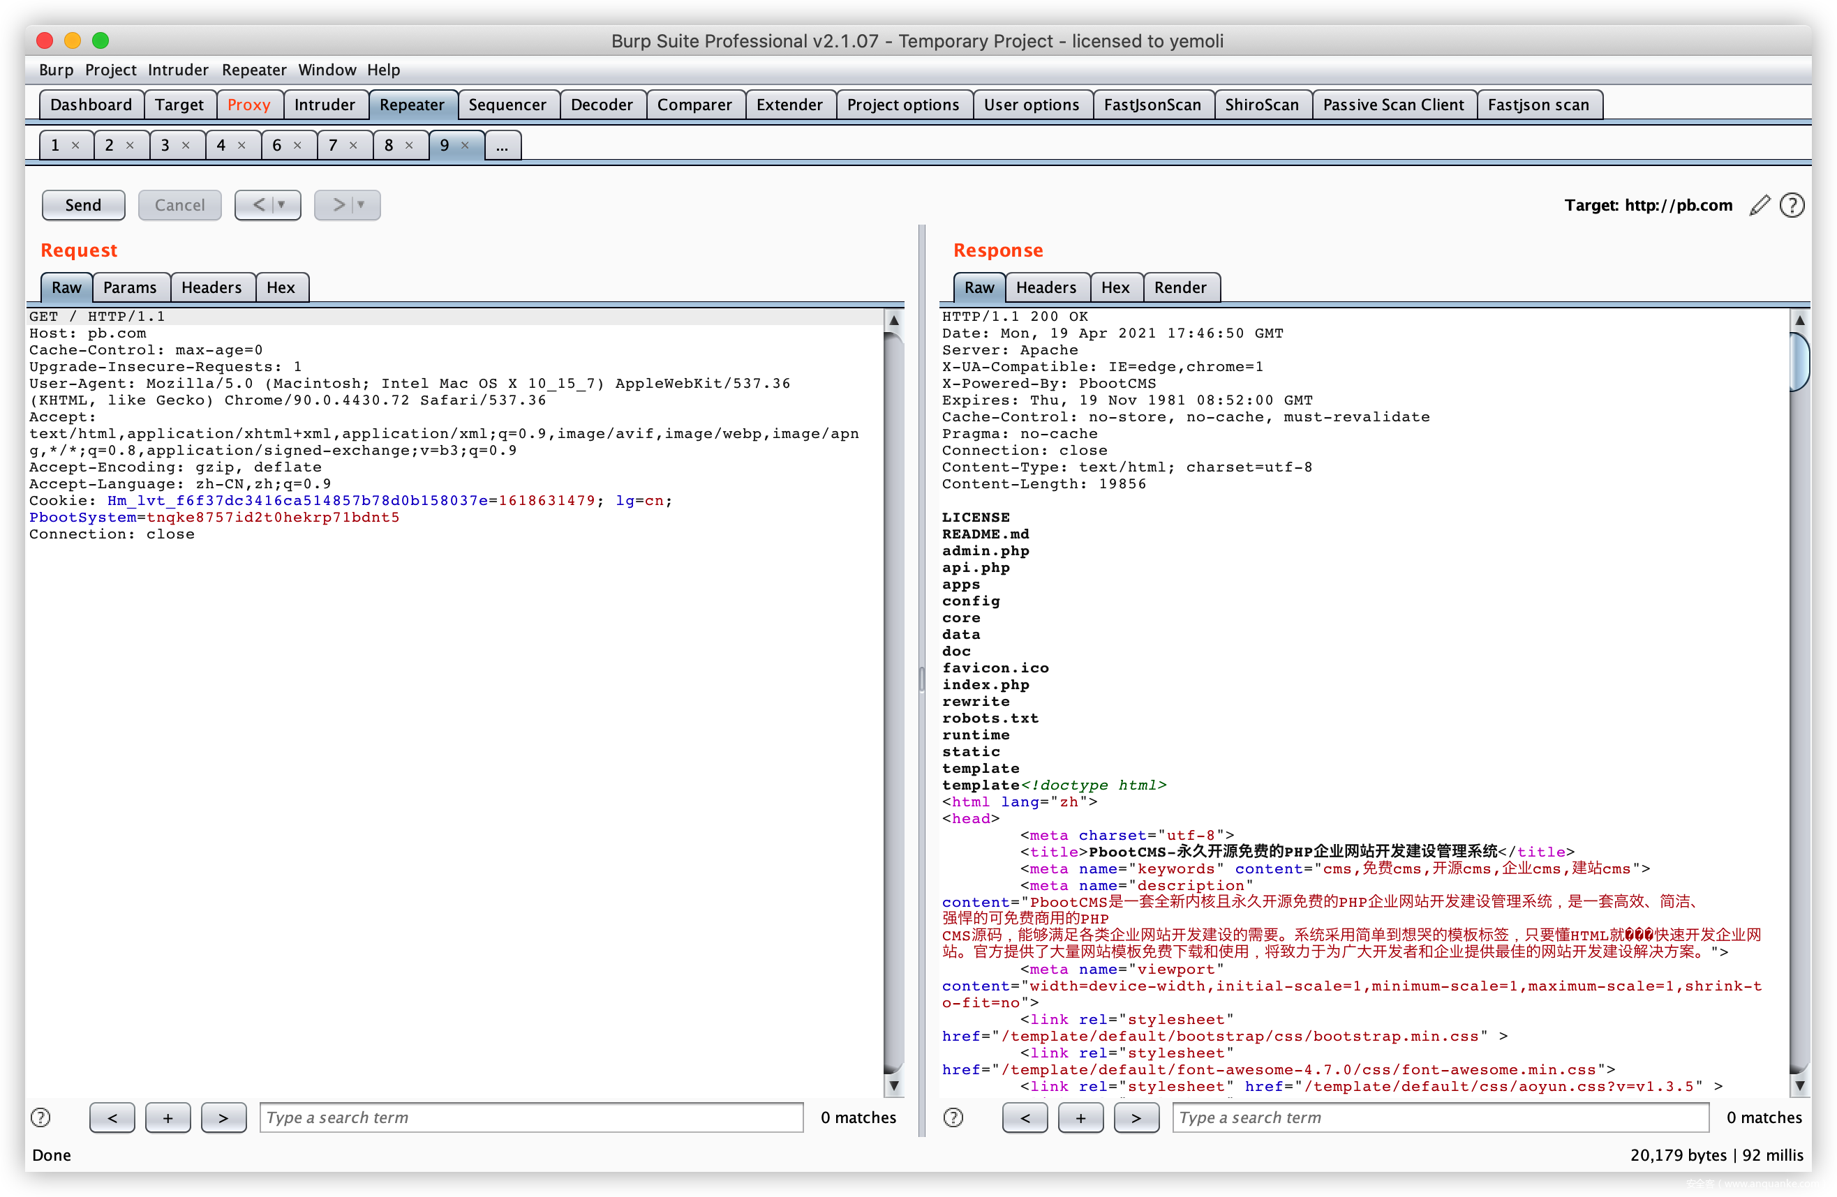Open the Project menu
Image resolution: width=1837 pixels, height=1197 pixels.
(110, 70)
